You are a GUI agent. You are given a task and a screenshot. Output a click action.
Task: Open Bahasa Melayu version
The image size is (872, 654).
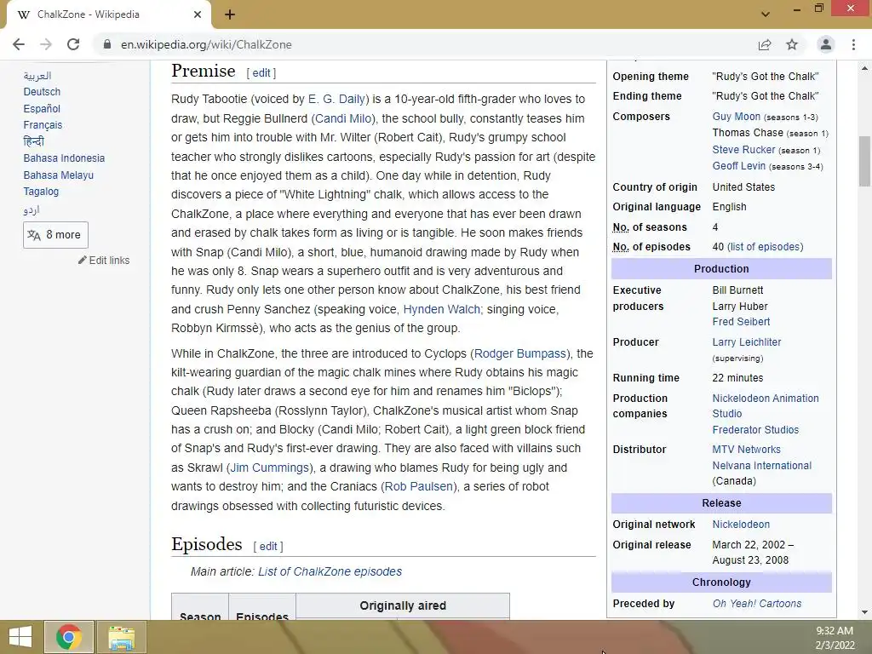(x=59, y=175)
